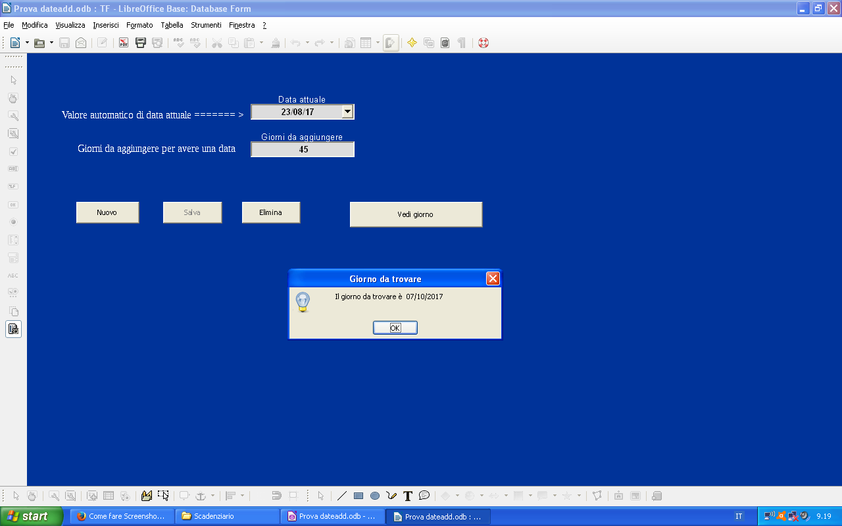The height and width of the screenshot is (526, 842).
Task: Open the Inserisci menu
Action: [106, 25]
